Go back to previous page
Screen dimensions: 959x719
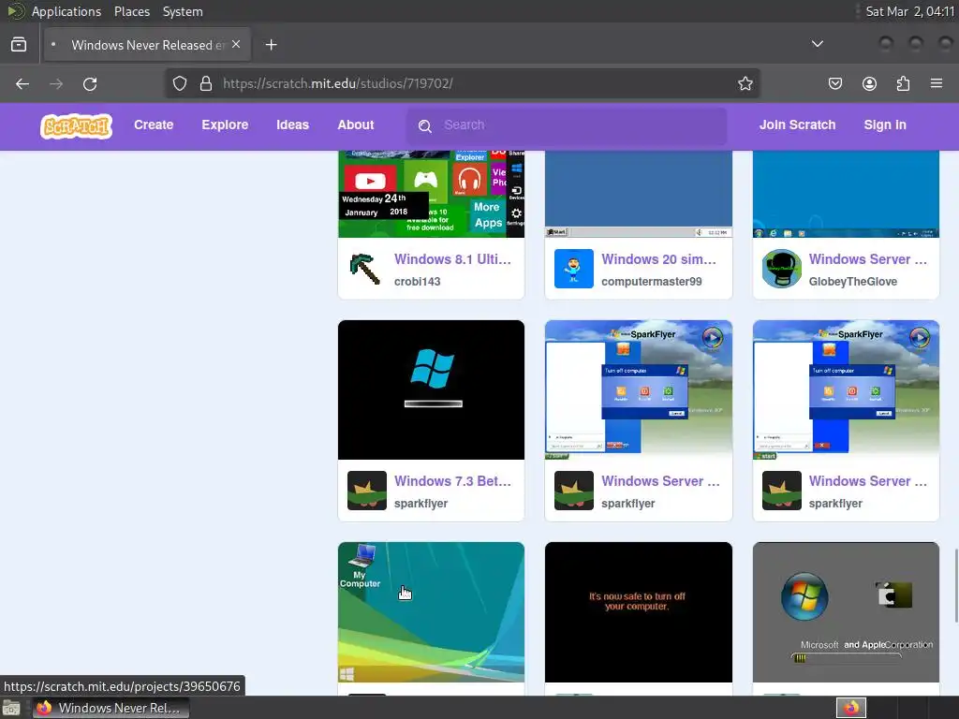point(22,83)
